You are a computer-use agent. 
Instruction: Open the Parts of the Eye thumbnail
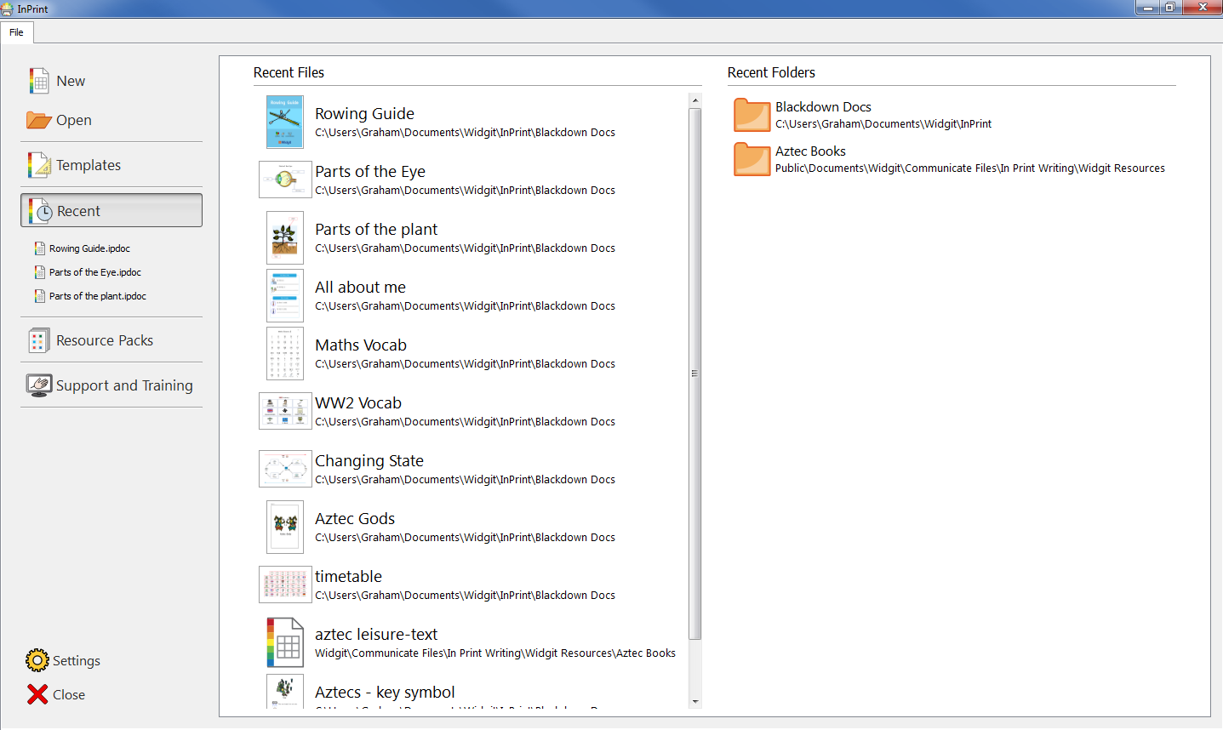(285, 180)
